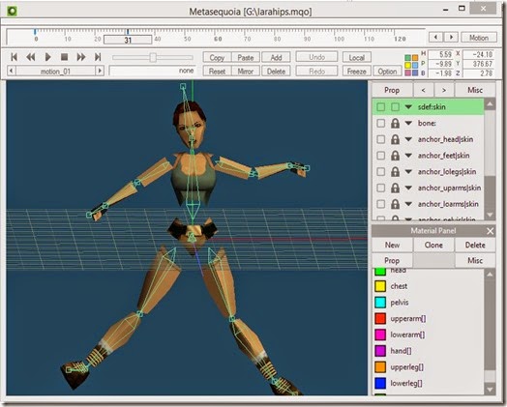Close the Material Panel
This screenshot has height=407, width=507.
point(490,231)
